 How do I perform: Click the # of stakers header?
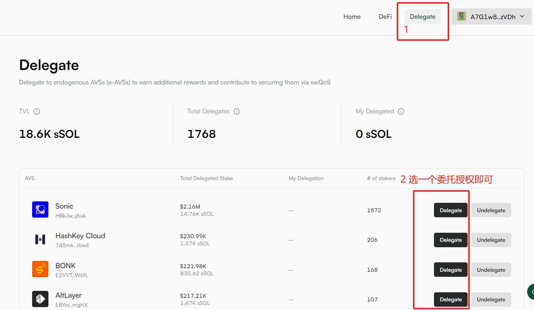[x=381, y=178]
